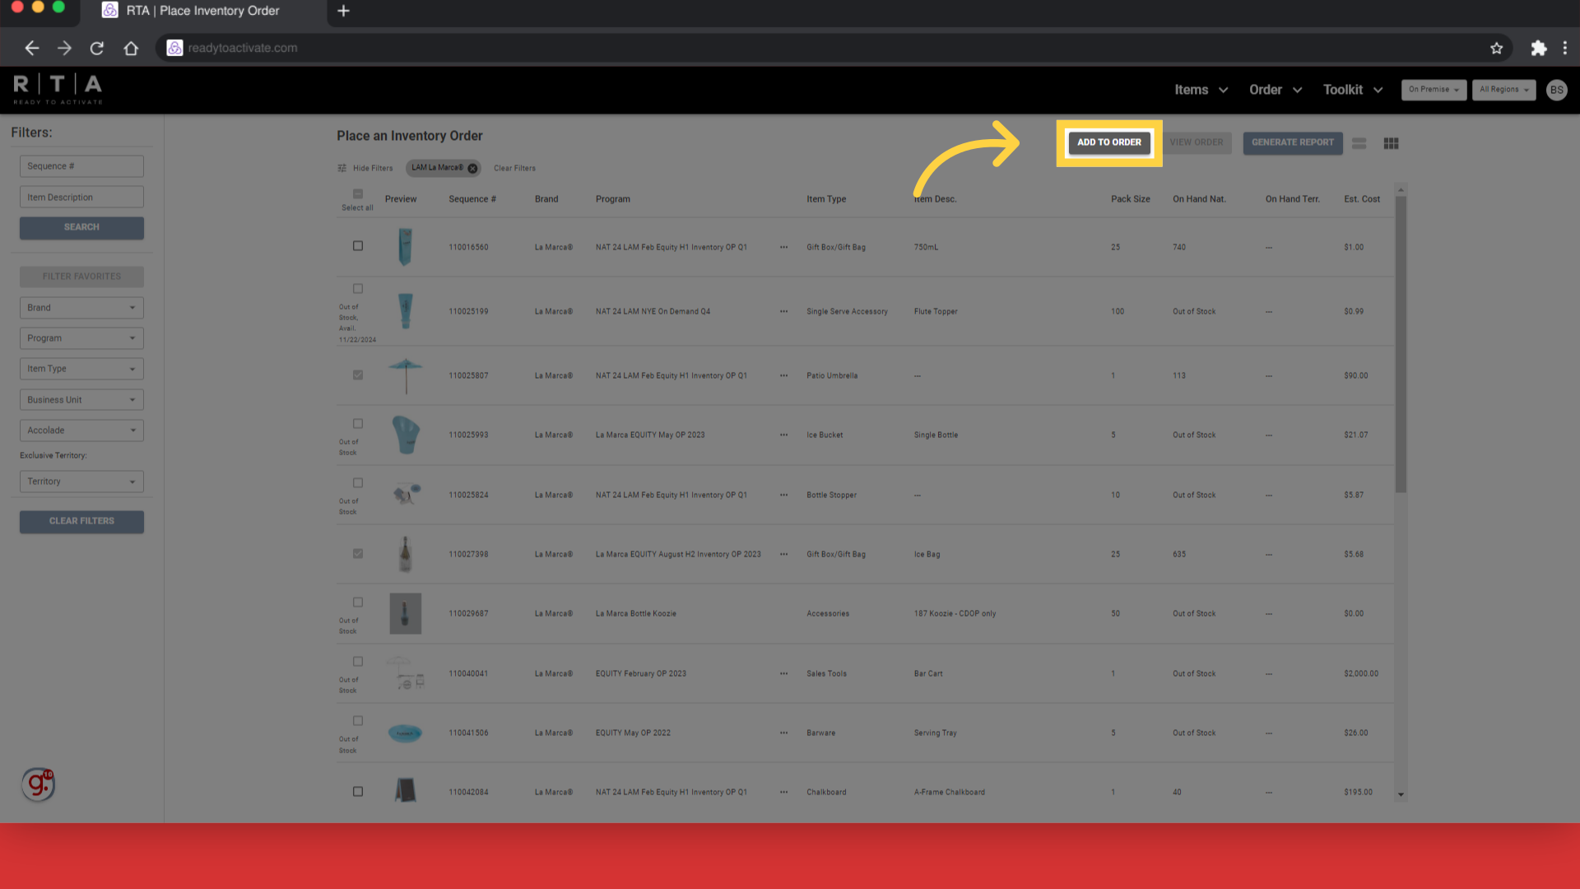Open the All Regions dropdown

(x=1503, y=90)
